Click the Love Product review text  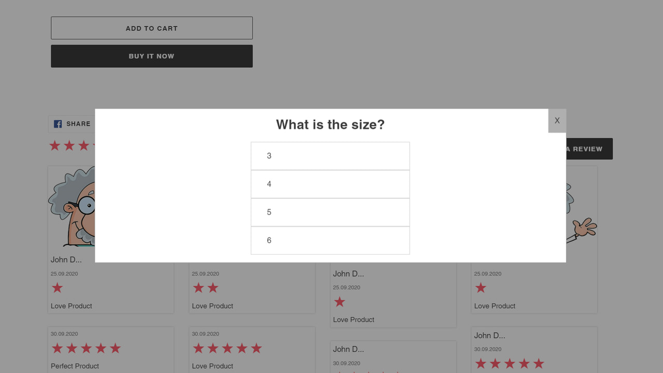(x=71, y=306)
